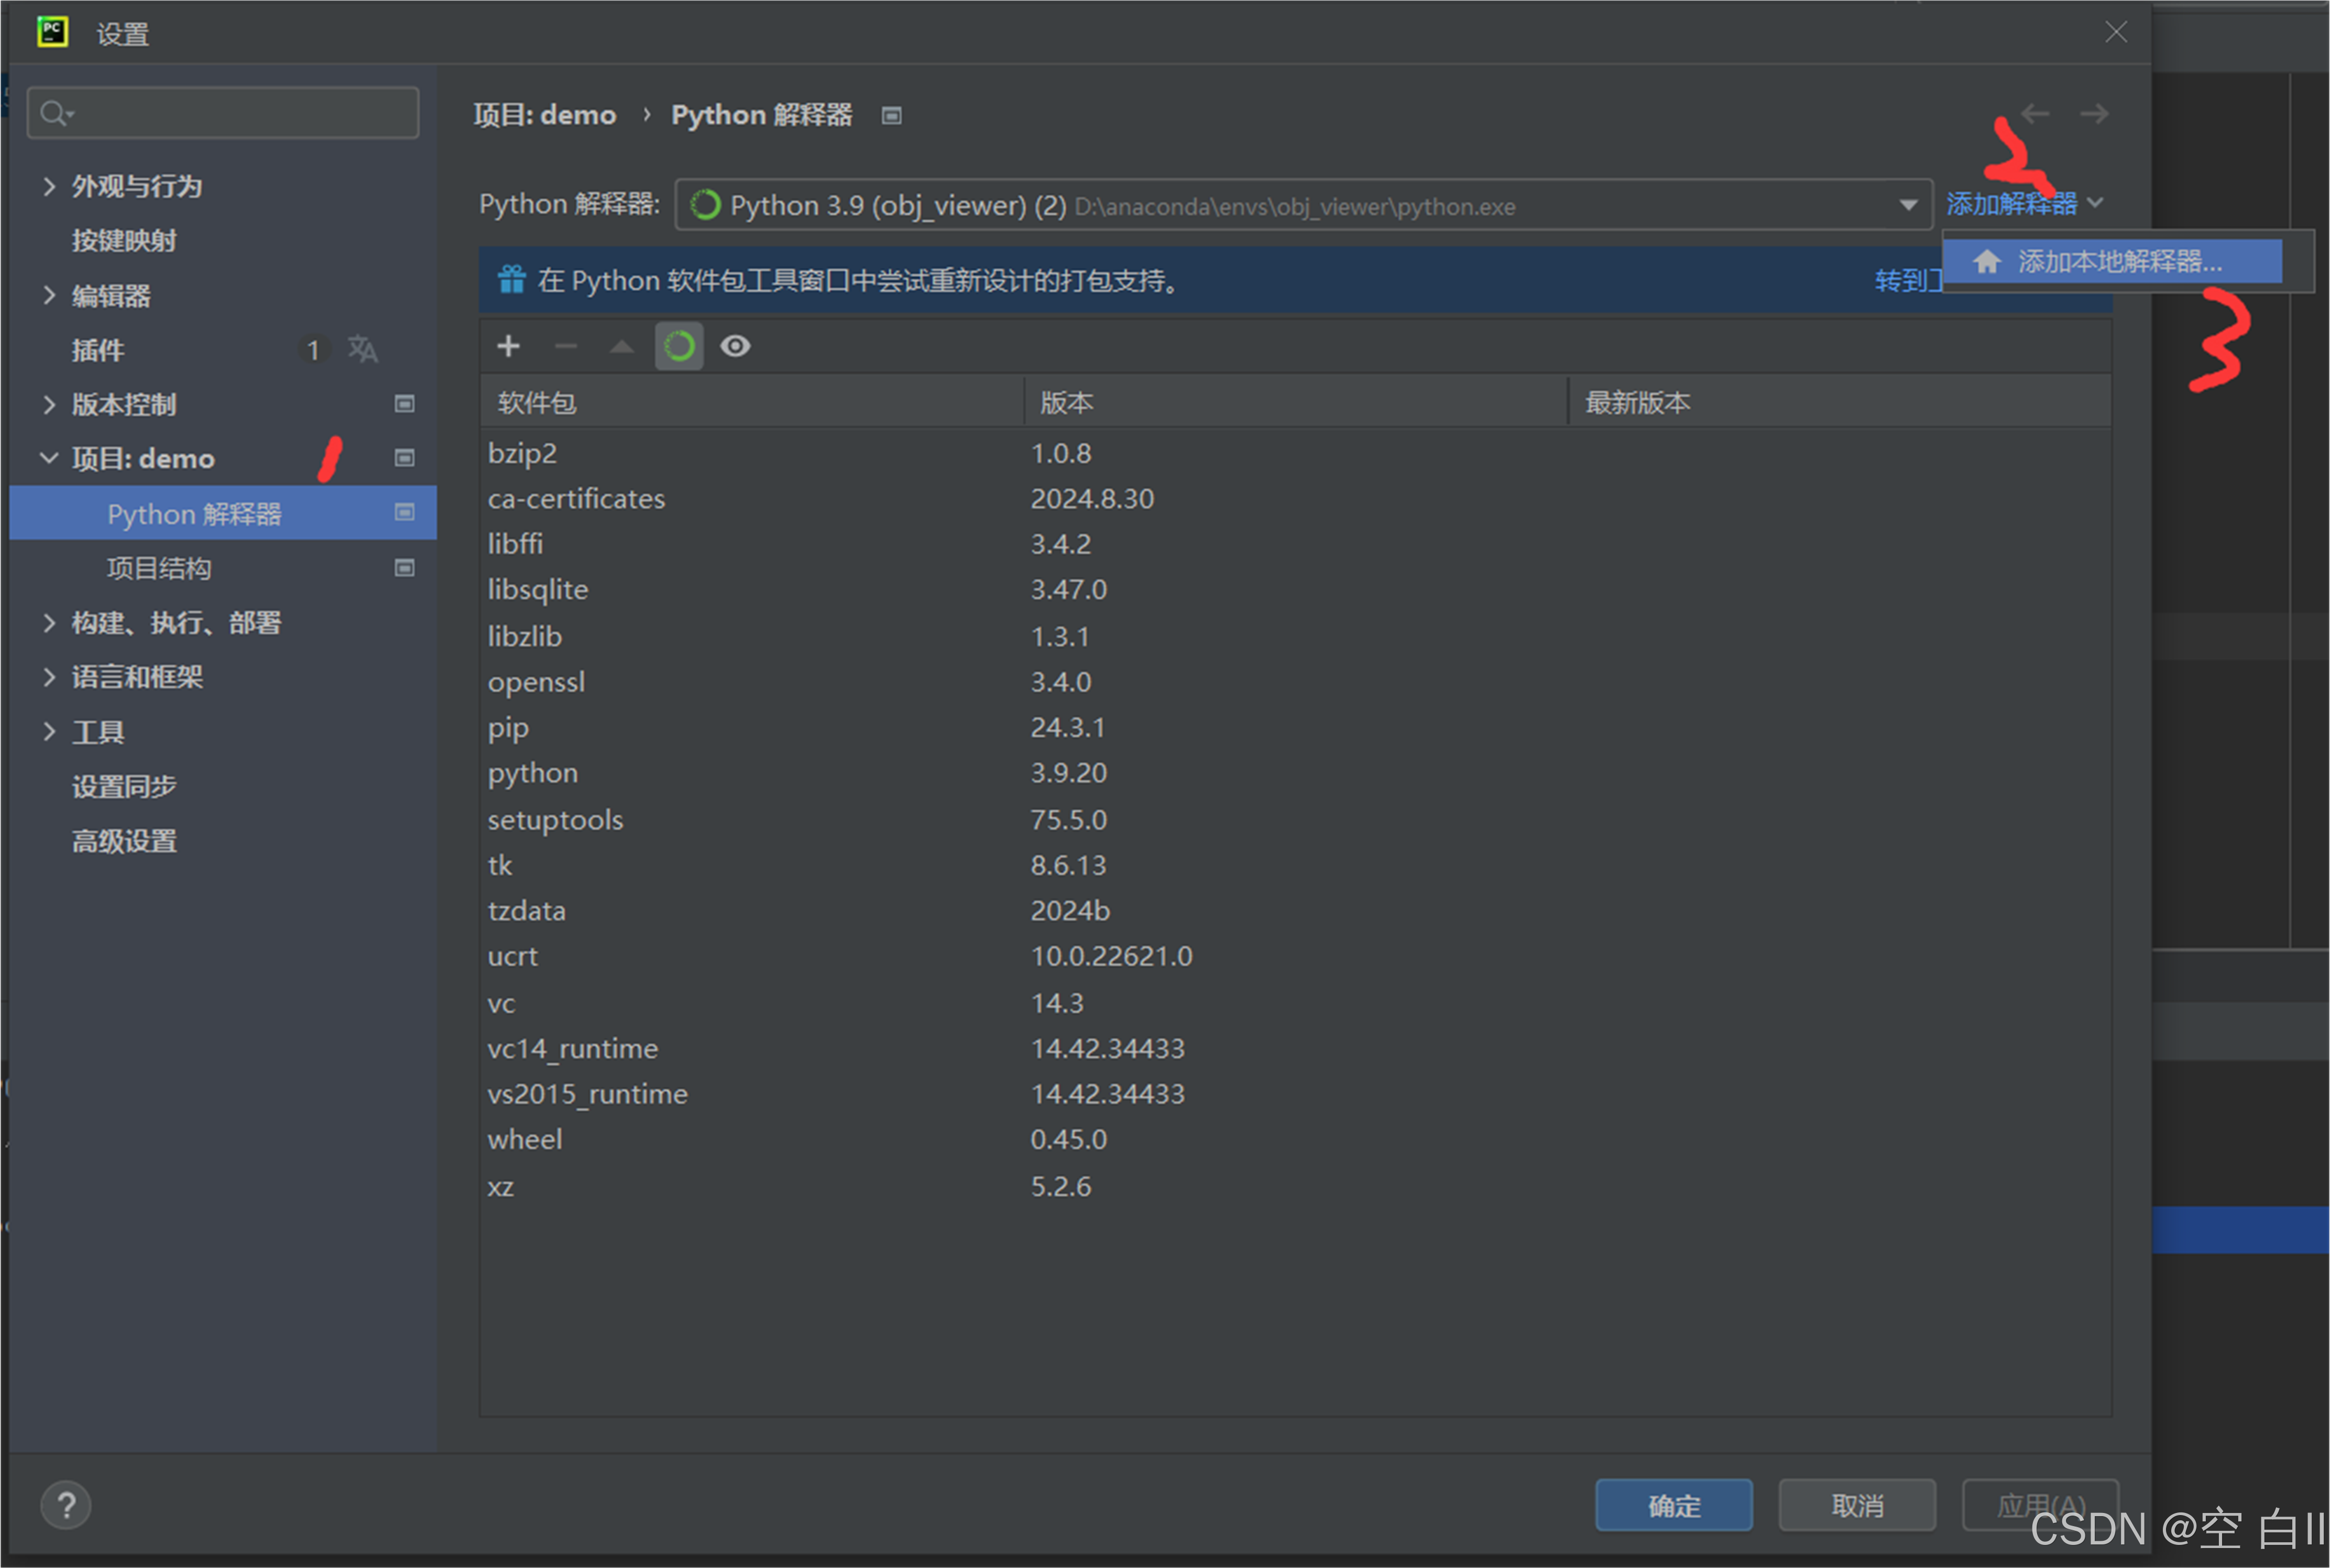Toggle the eye icon for early releases
The height and width of the screenshot is (1568, 2330).
pyautogui.click(x=736, y=346)
